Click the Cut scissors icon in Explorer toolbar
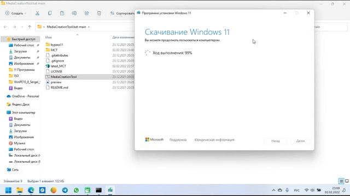 click(x=37, y=13)
